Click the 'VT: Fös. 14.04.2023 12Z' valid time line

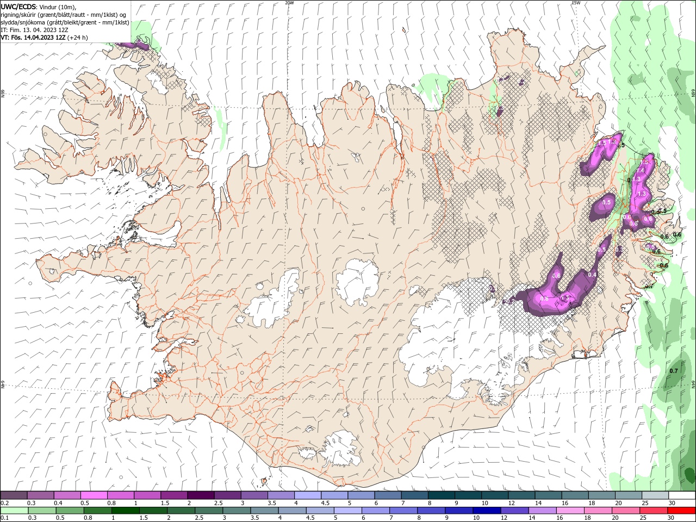[44, 38]
